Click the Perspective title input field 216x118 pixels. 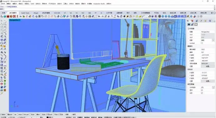[208, 32]
